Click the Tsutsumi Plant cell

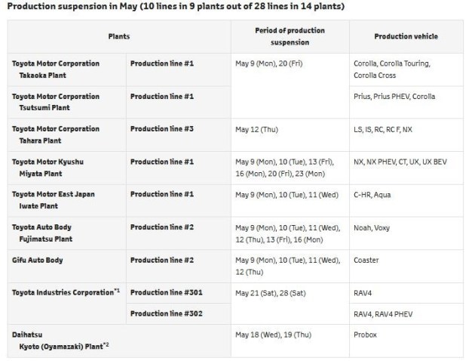click(x=66, y=102)
